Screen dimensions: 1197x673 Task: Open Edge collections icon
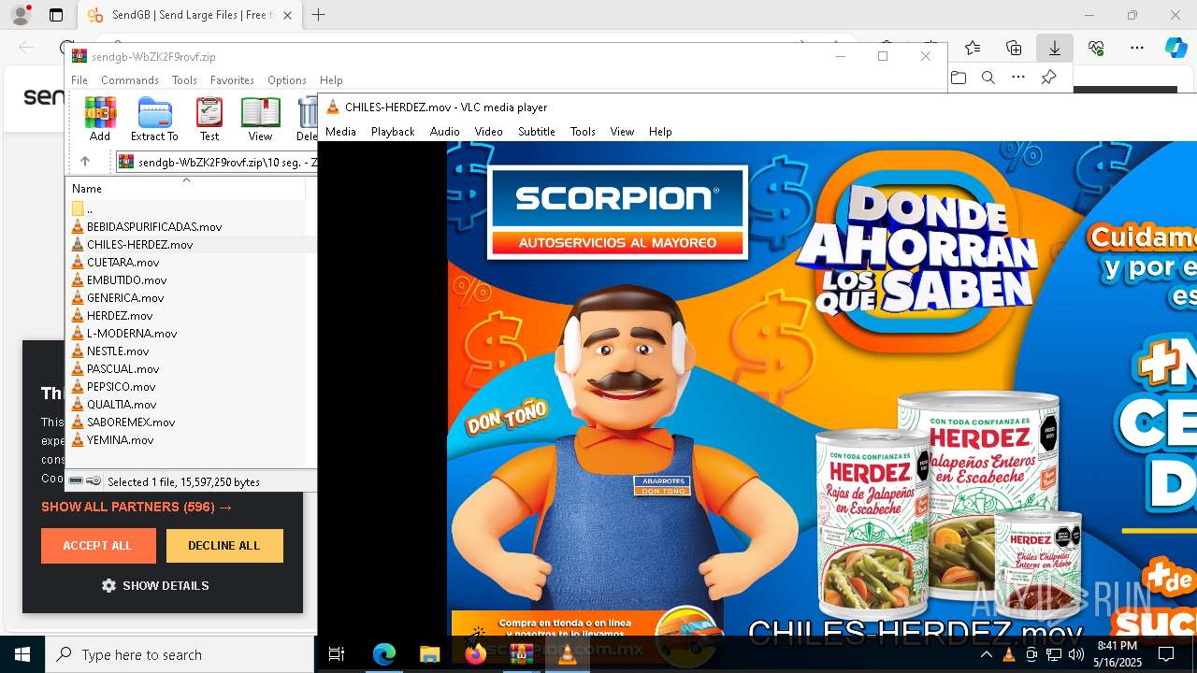[1014, 48]
